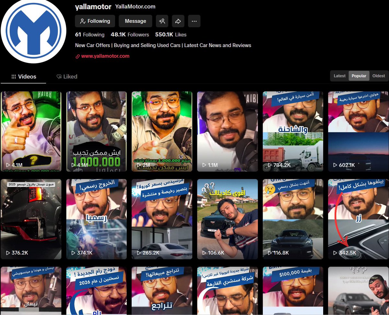Open the 374.1K views video
389x315 pixels.
coord(96,219)
